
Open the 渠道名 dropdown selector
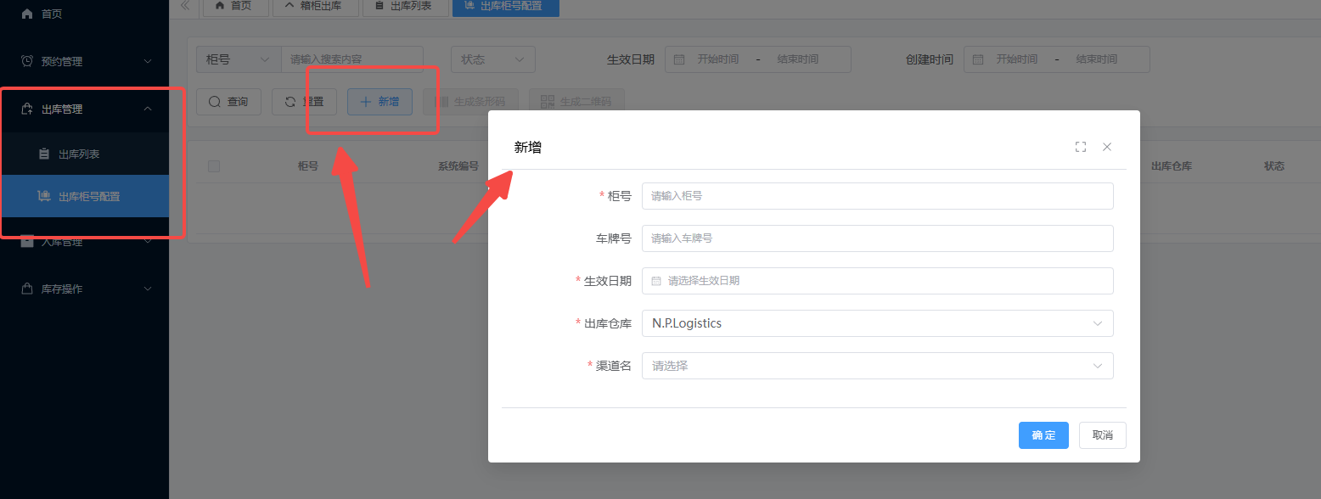(x=877, y=366)
